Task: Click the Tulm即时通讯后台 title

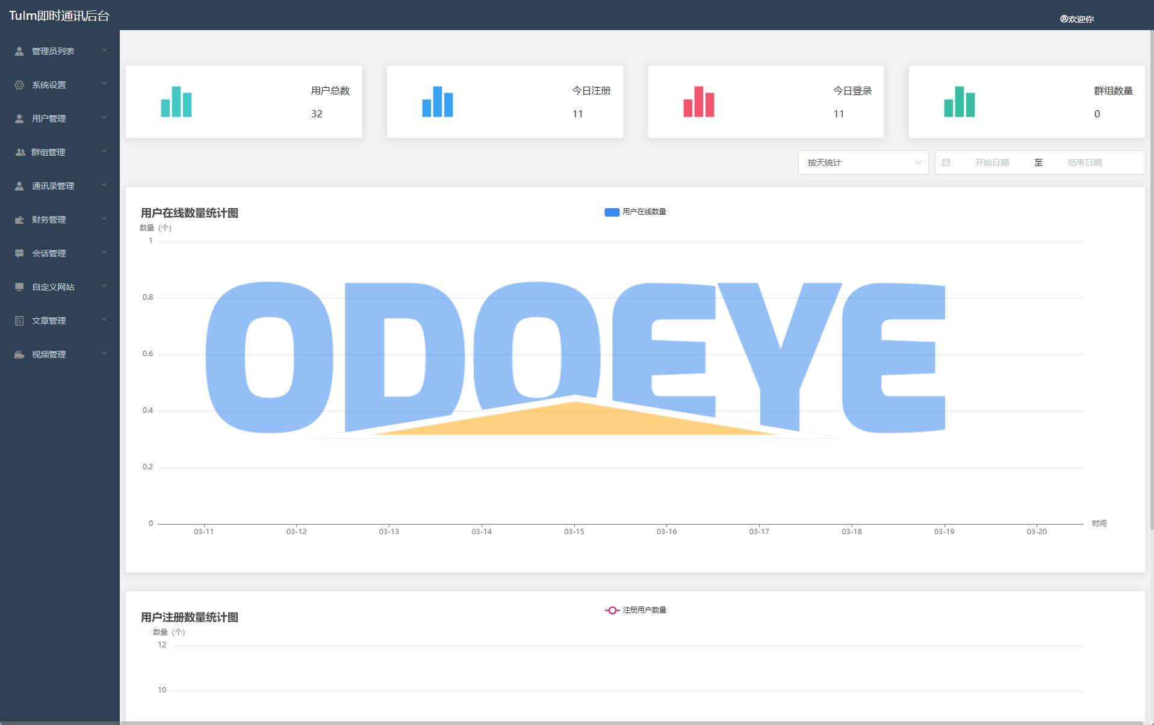Action: point(59,16)
